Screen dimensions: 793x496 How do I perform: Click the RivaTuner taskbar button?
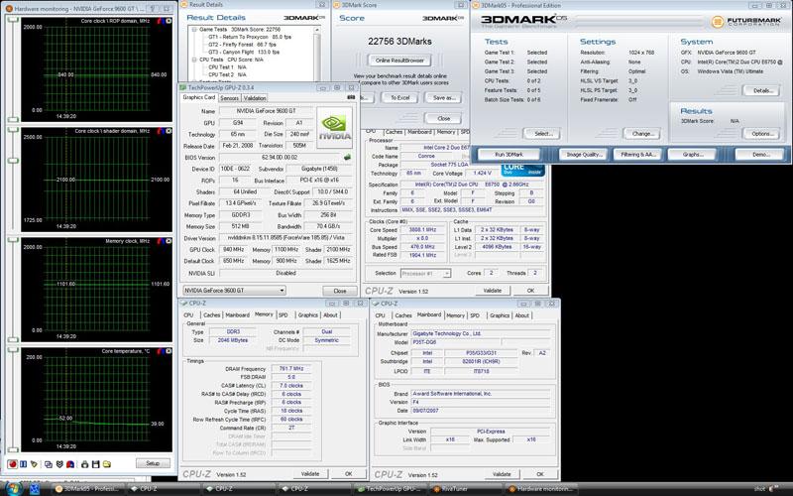coord(466,489)
